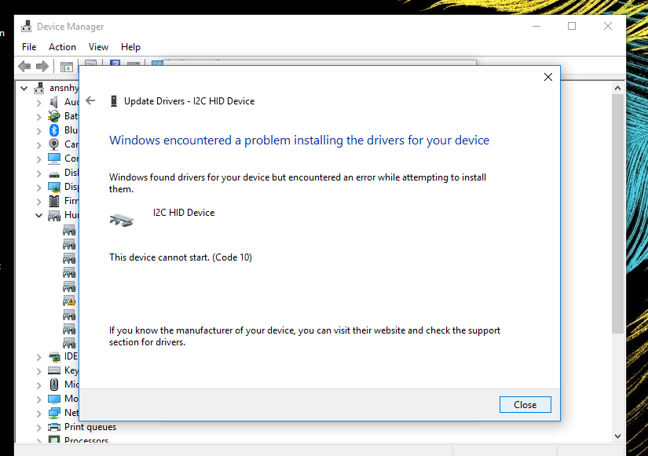Select the IDE controllers icon
The width and height of the screenshot is (648, 456).
coord(54,356)
